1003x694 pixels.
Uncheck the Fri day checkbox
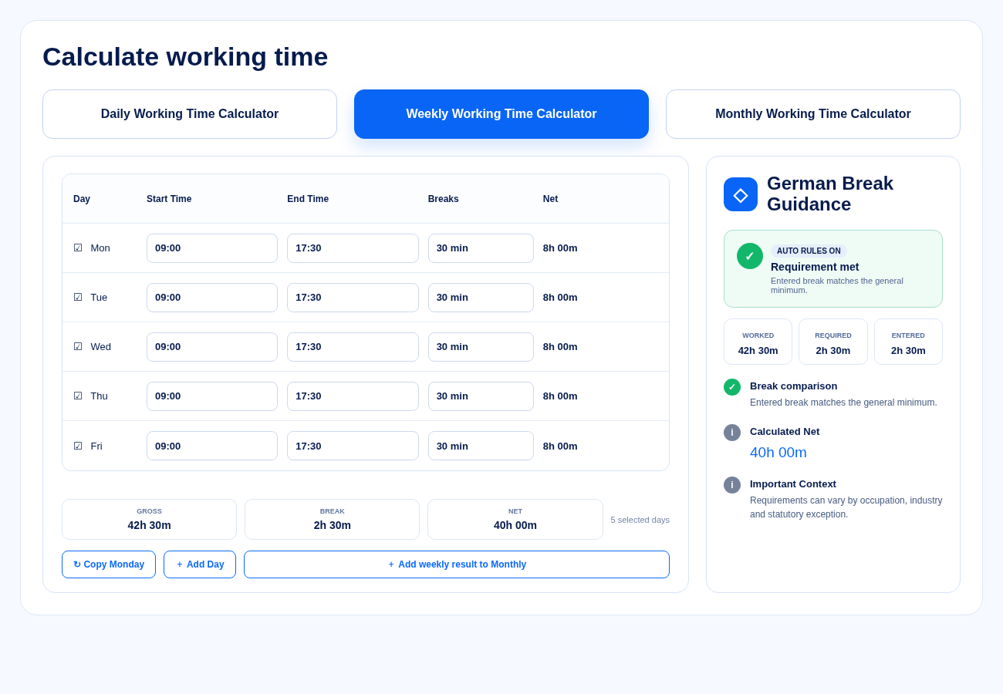(x=78, y=446)
